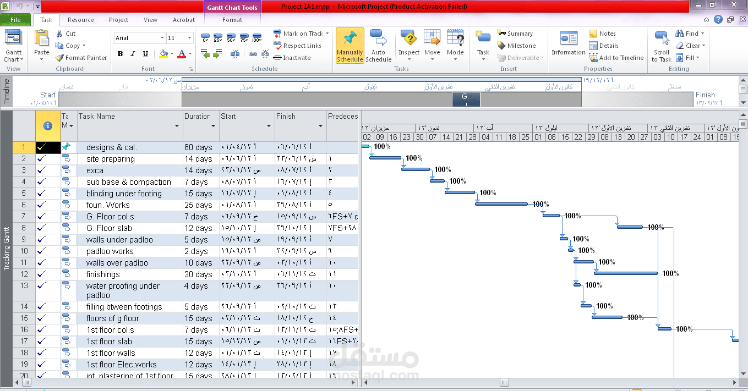Click the Details button
This screenshot has height=391, width=748.
[603, 46]
